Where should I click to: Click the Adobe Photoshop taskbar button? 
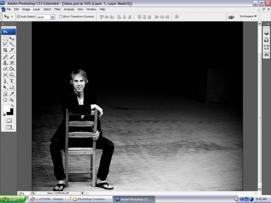[134, 199]
